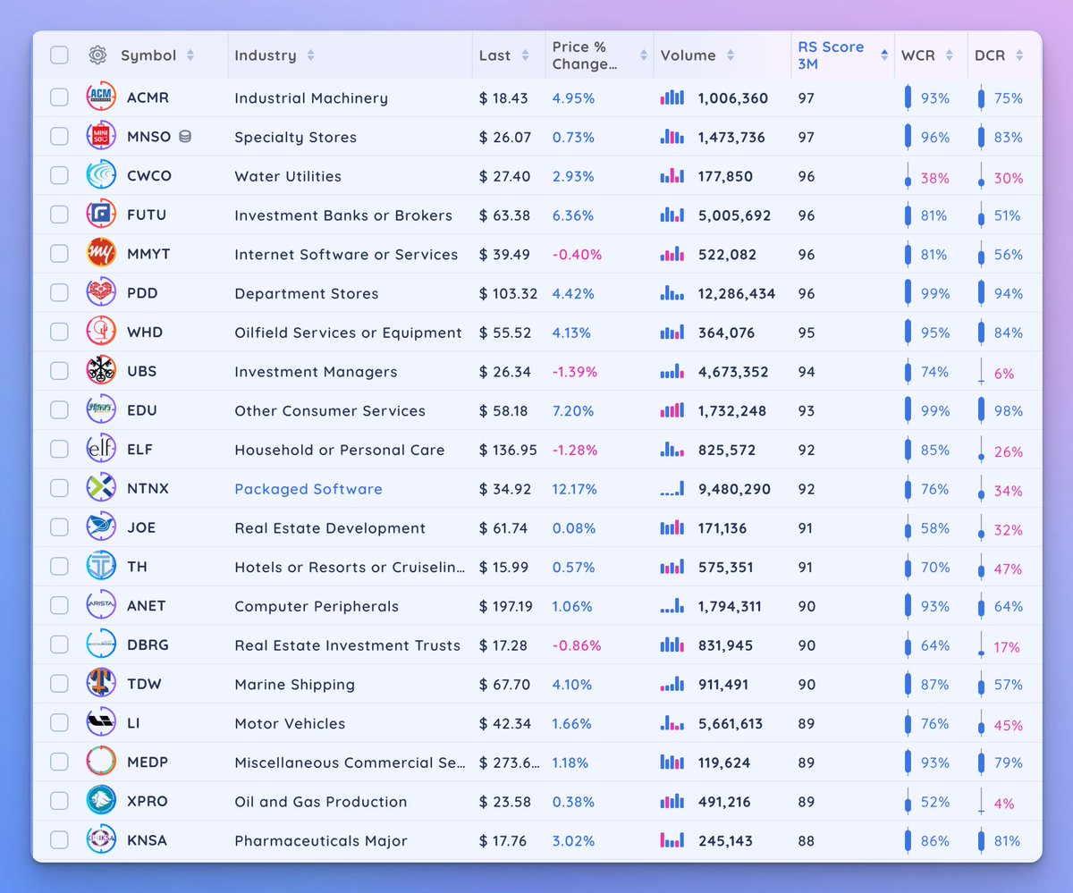
Task: Click the Industry column header label
Action: coord(266,55)
